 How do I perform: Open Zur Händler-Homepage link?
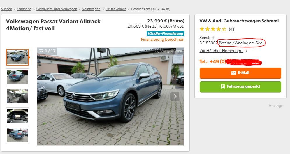coord(223,51)
